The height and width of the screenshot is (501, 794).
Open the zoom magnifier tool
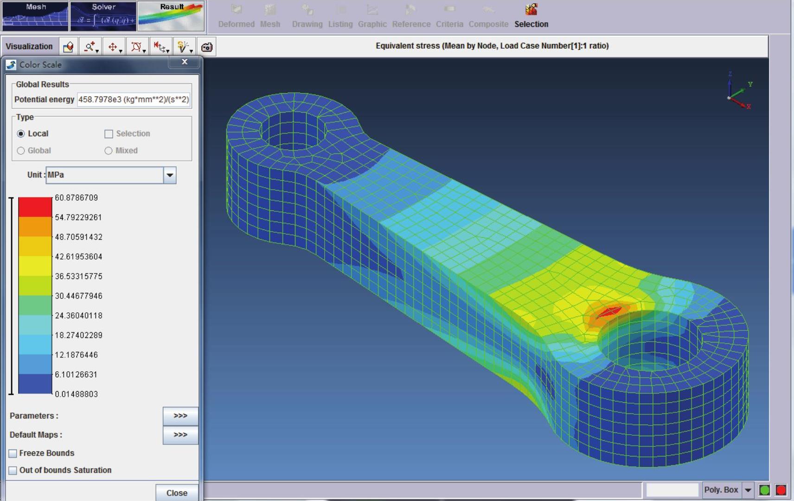(90, 46)
